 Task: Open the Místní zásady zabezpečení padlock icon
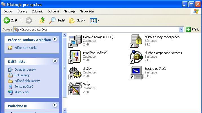(x=136, y=41)
